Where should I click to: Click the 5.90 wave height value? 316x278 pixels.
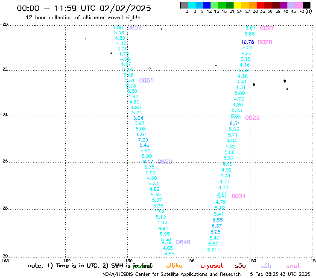(x=147, y=156)
